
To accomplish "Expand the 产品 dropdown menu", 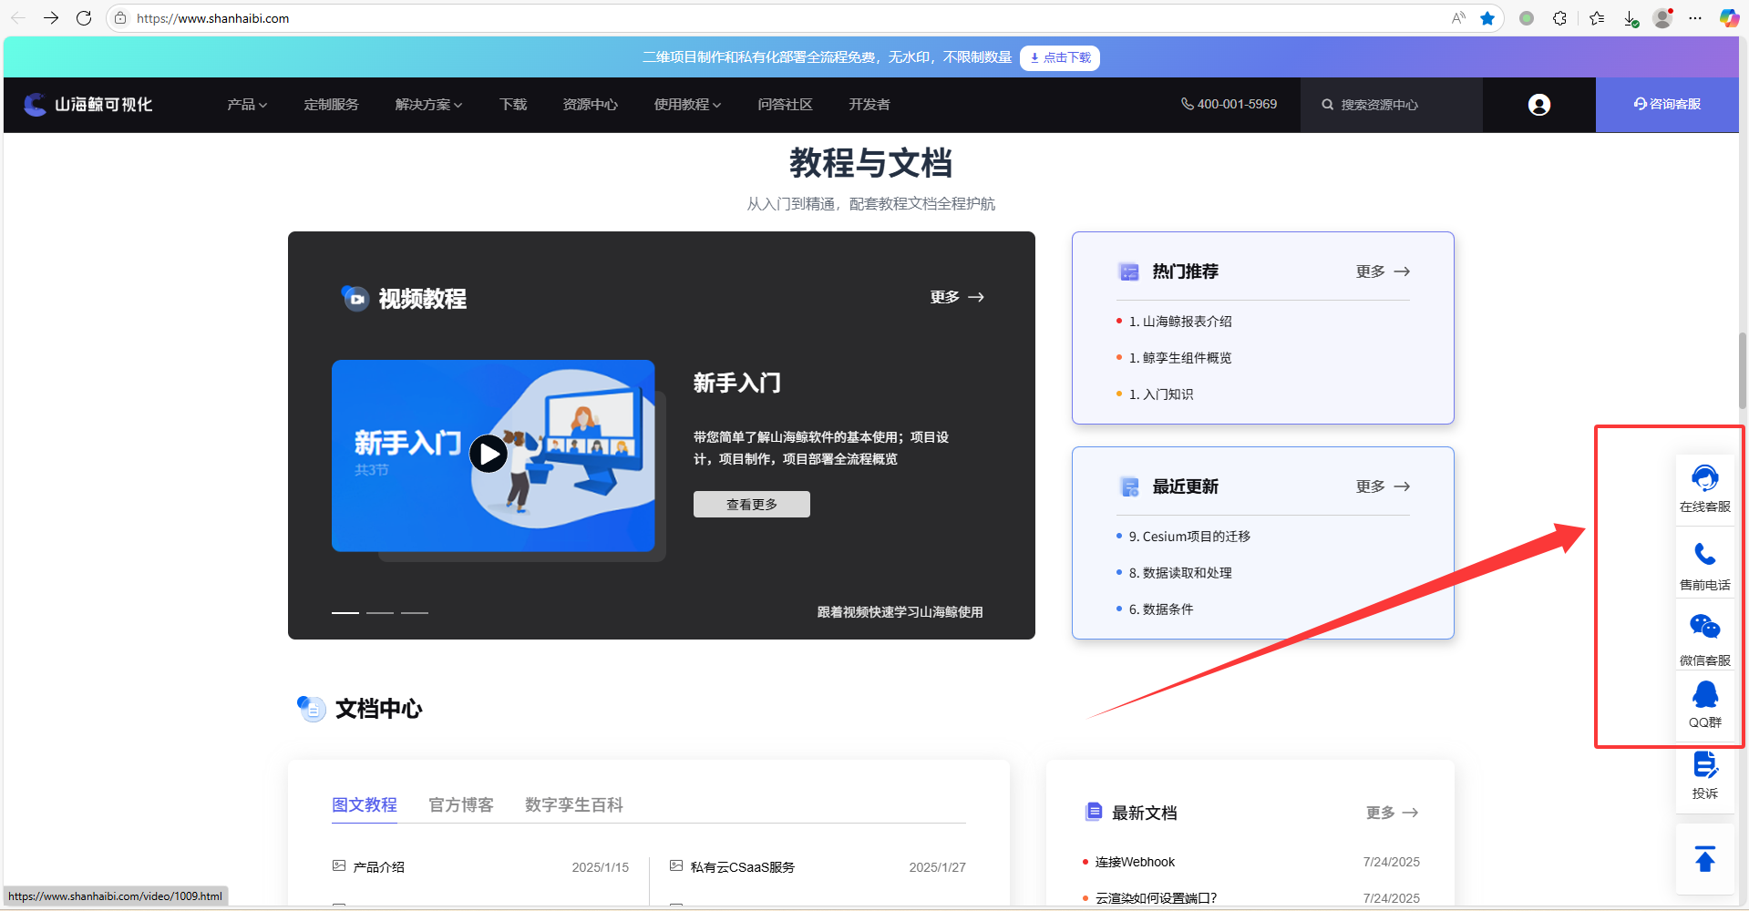I will pos(247,105).
